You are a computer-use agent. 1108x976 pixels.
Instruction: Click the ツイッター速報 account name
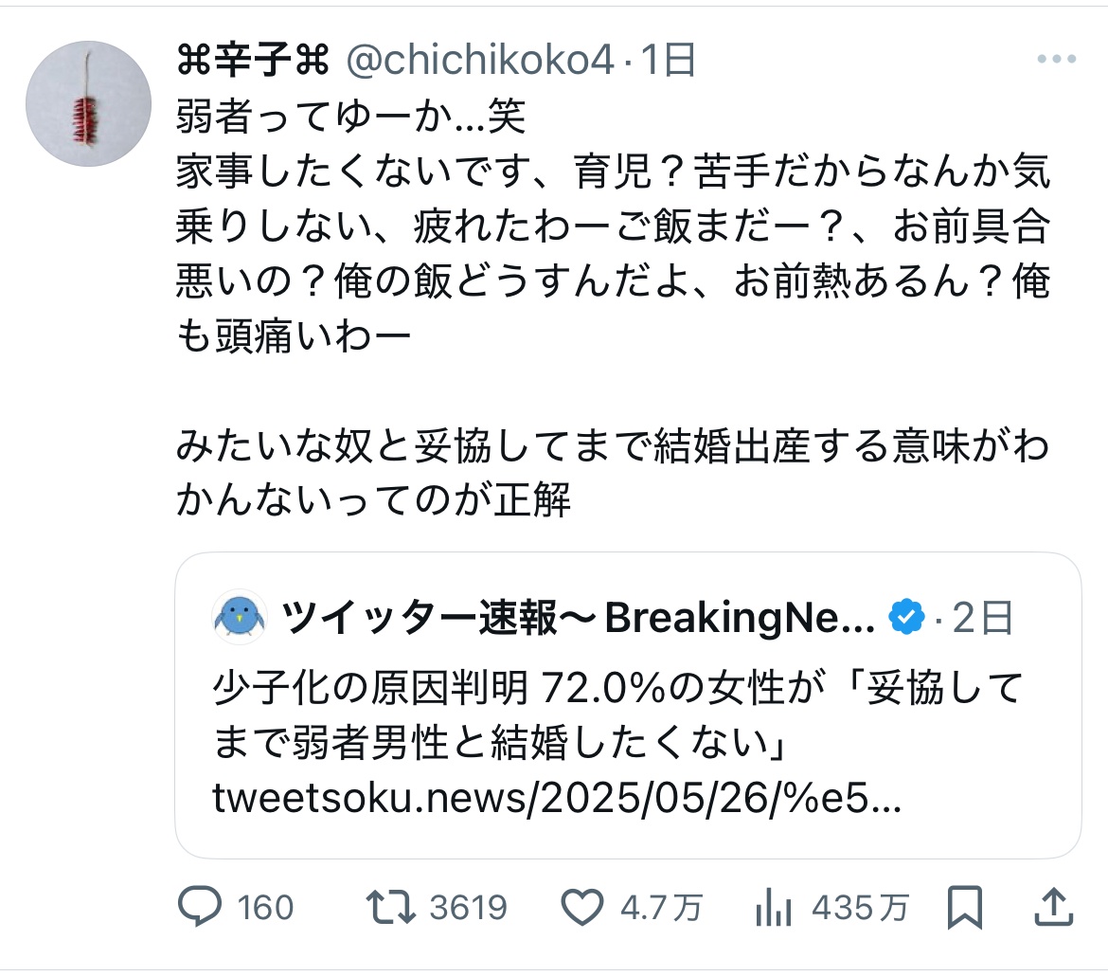pos(578,619)
